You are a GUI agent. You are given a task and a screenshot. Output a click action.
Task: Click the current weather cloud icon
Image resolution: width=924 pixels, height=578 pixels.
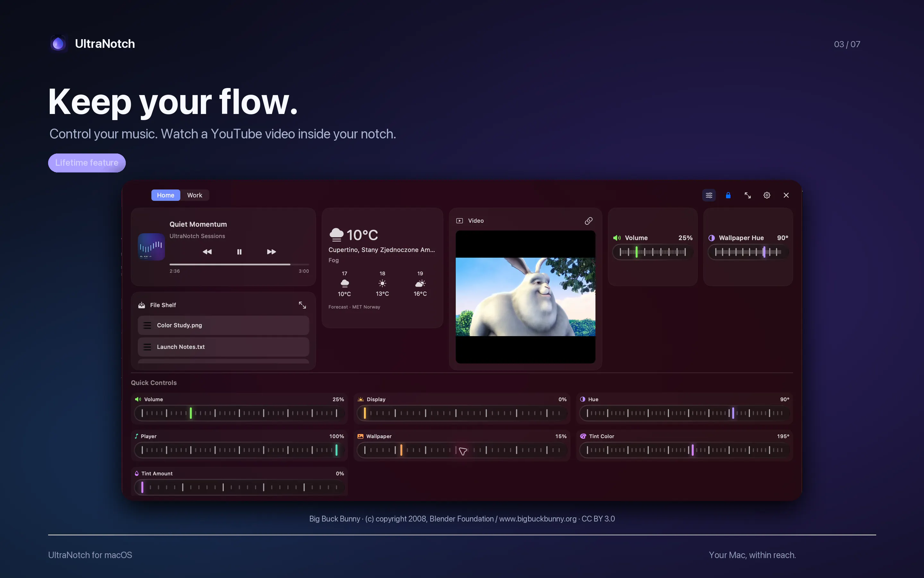[336, 235]
